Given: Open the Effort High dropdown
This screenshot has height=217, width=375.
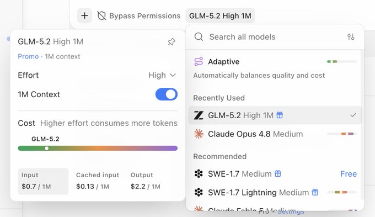Looking at the screenshot, I should [162, 75].
